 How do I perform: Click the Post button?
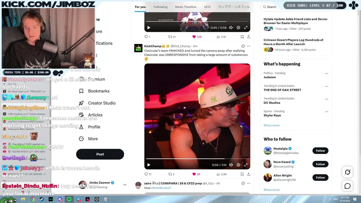click(x=100, y=154)
